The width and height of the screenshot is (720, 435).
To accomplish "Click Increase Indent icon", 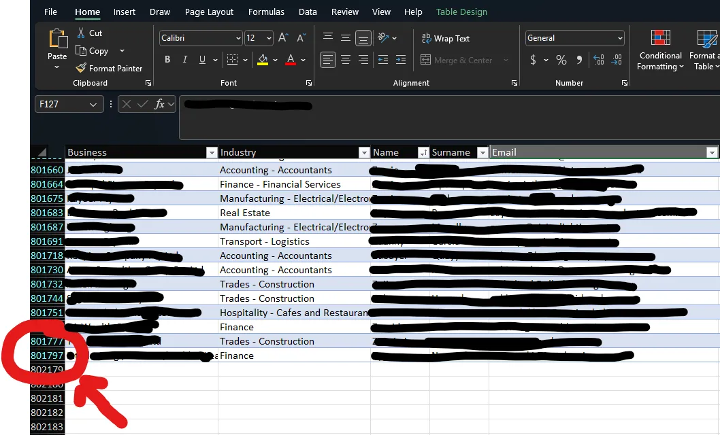I will pos(400,60).
